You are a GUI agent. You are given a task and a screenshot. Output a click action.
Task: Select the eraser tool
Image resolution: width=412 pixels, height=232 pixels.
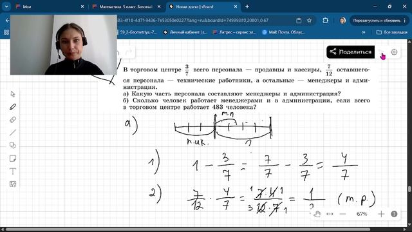pyautogui.click(x=13, y=120)
